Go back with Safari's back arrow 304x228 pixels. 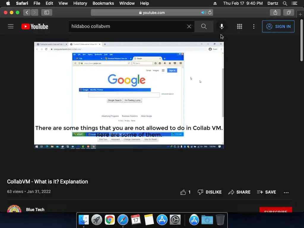(27, 12)
